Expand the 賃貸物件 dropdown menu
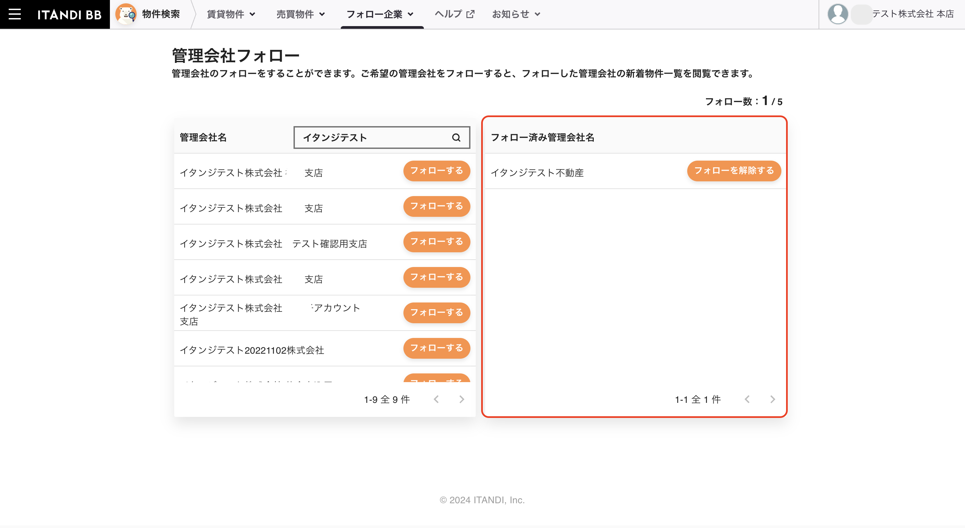Viewport: 965px width, 528px height. tap(231, 14)
